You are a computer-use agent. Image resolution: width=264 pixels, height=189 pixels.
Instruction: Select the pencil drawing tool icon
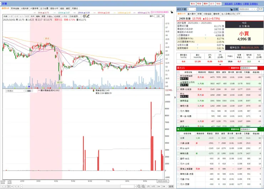88,16
